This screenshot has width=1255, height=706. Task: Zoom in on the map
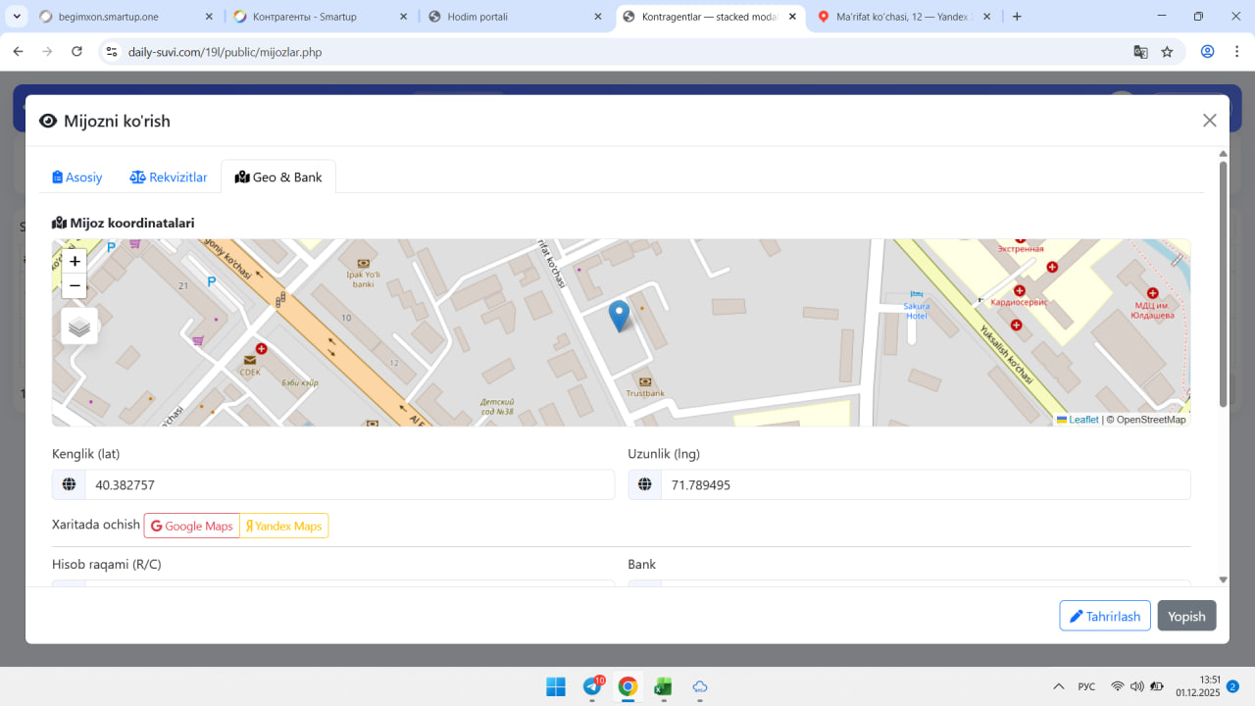click(75, 262)
